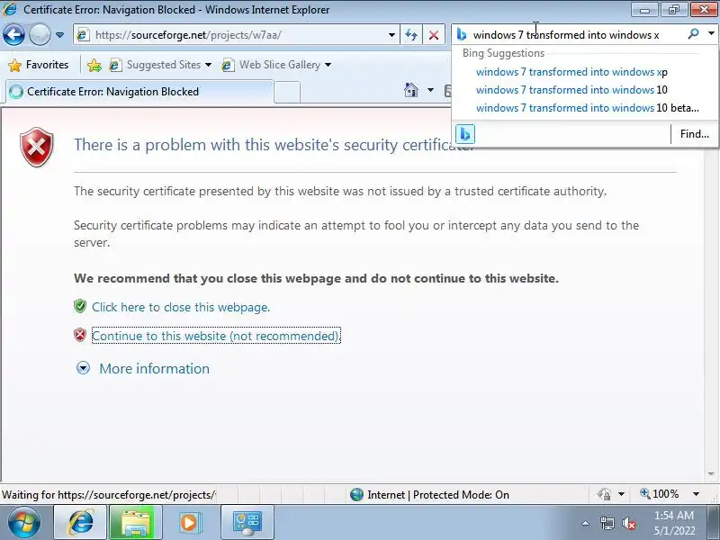Click 'Waiting for https://sourceforge.net/projects/' status text
Image resolution: width=720 pixels, height=540 pixels.
108,495
